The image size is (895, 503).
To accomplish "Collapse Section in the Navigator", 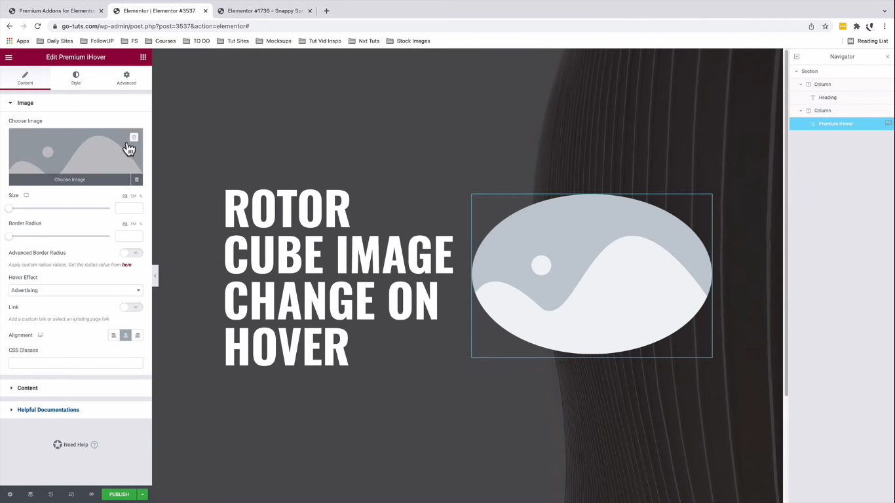I will (797, 71).
